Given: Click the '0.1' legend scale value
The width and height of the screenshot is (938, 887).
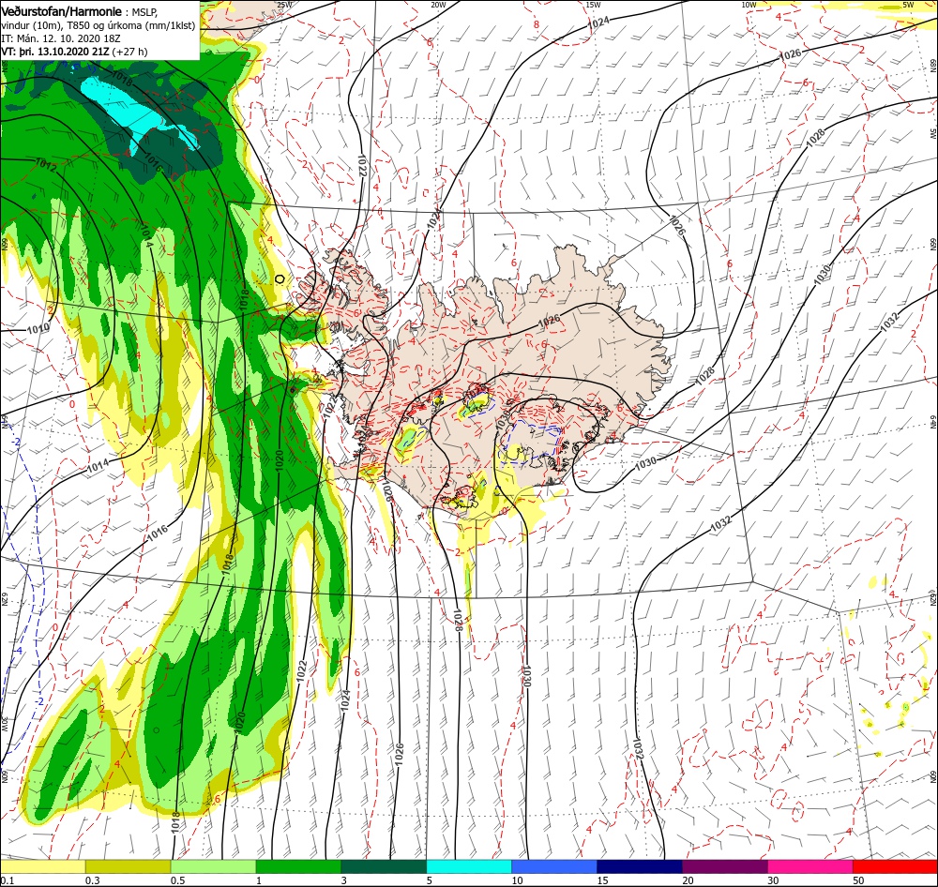Looking at the screenshot, I should (6, 880).
